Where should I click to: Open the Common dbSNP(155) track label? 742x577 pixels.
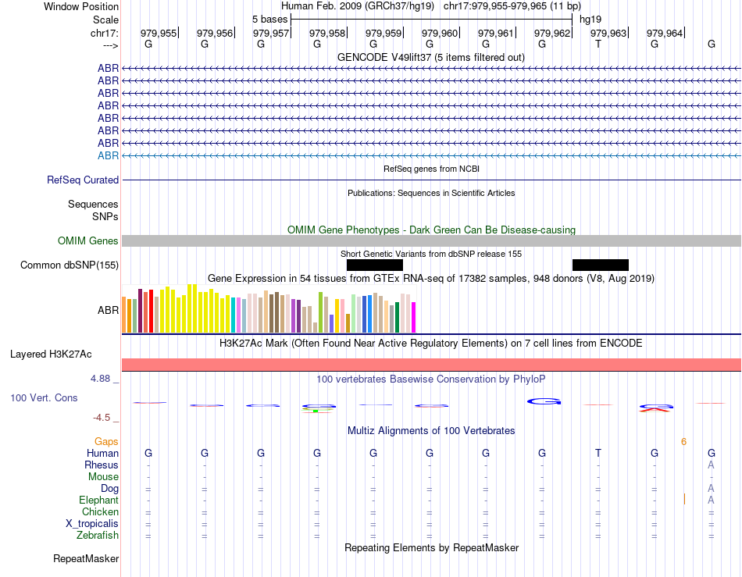69,265
